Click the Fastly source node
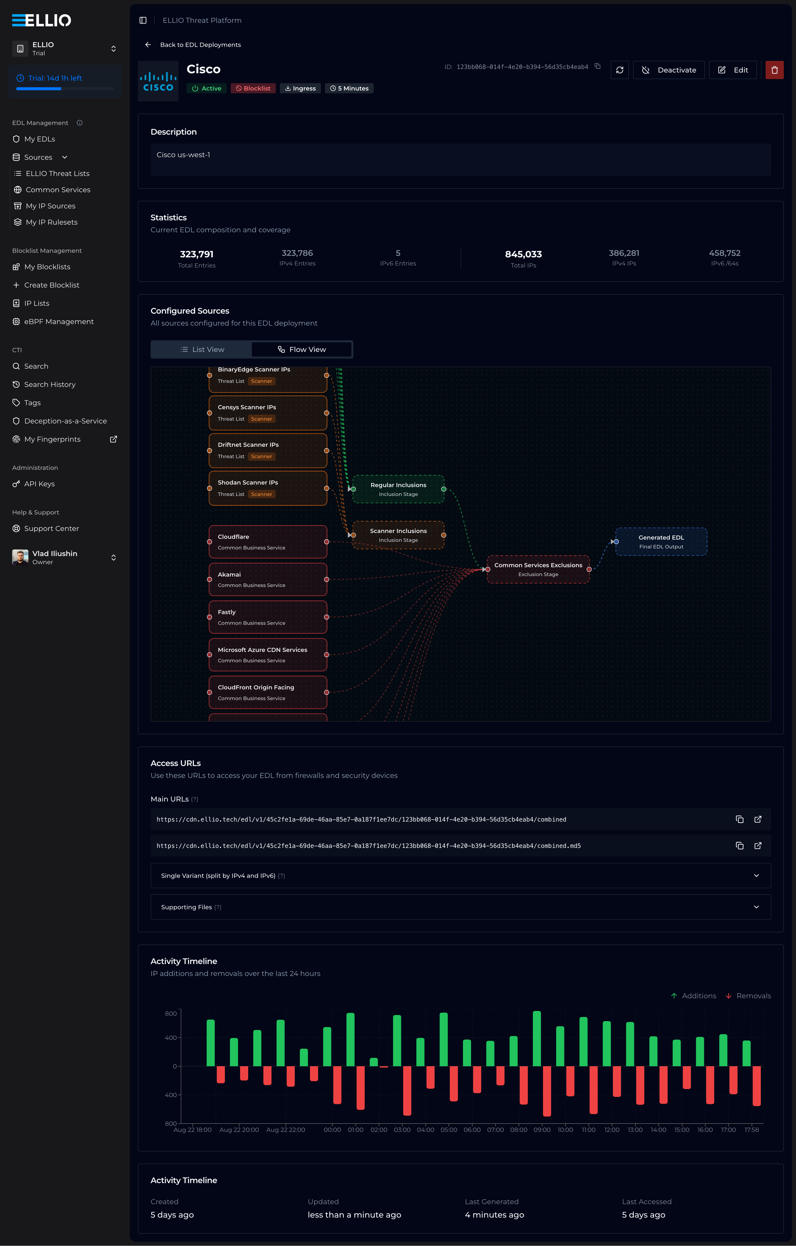 [268, 617]
